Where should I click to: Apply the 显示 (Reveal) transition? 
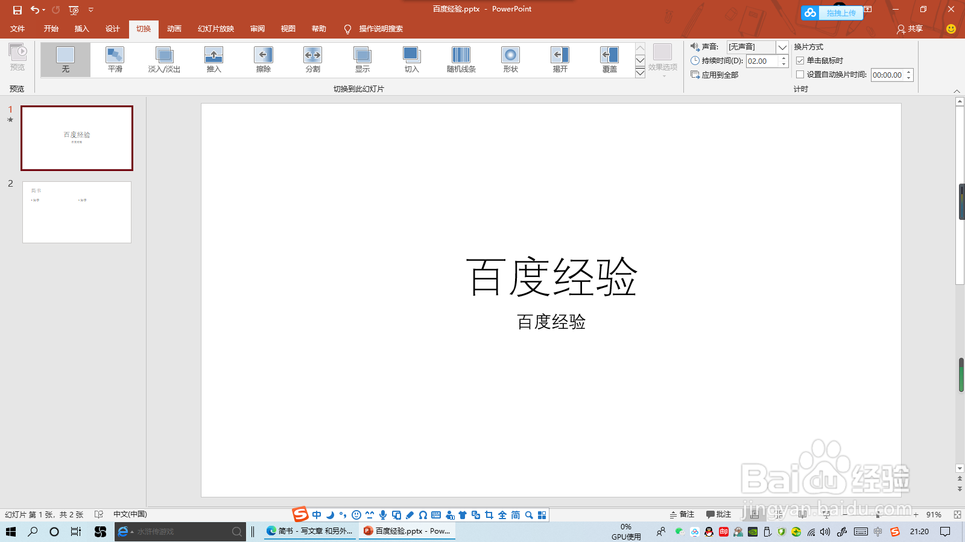click(x=362, y=60)
